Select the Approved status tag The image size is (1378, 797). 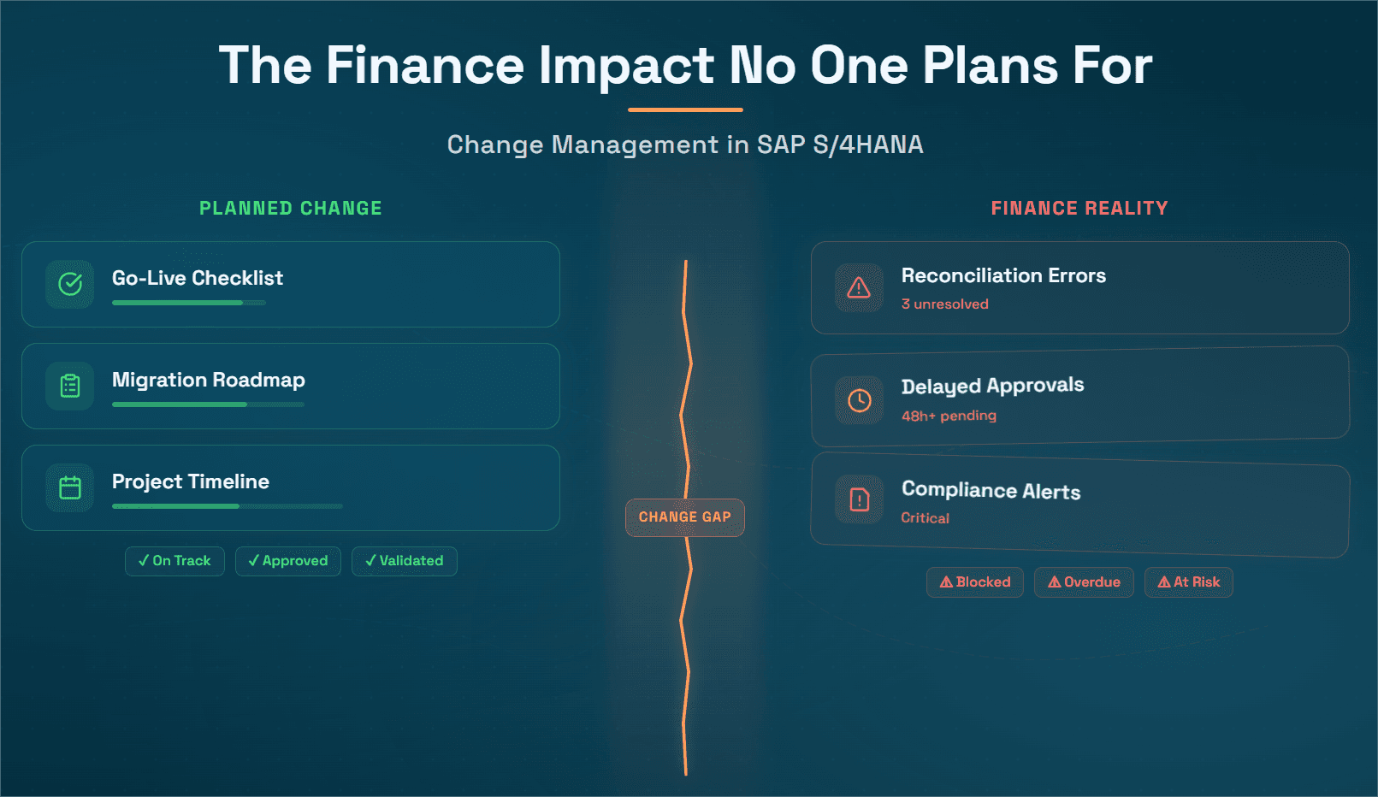tap(288, 561)
